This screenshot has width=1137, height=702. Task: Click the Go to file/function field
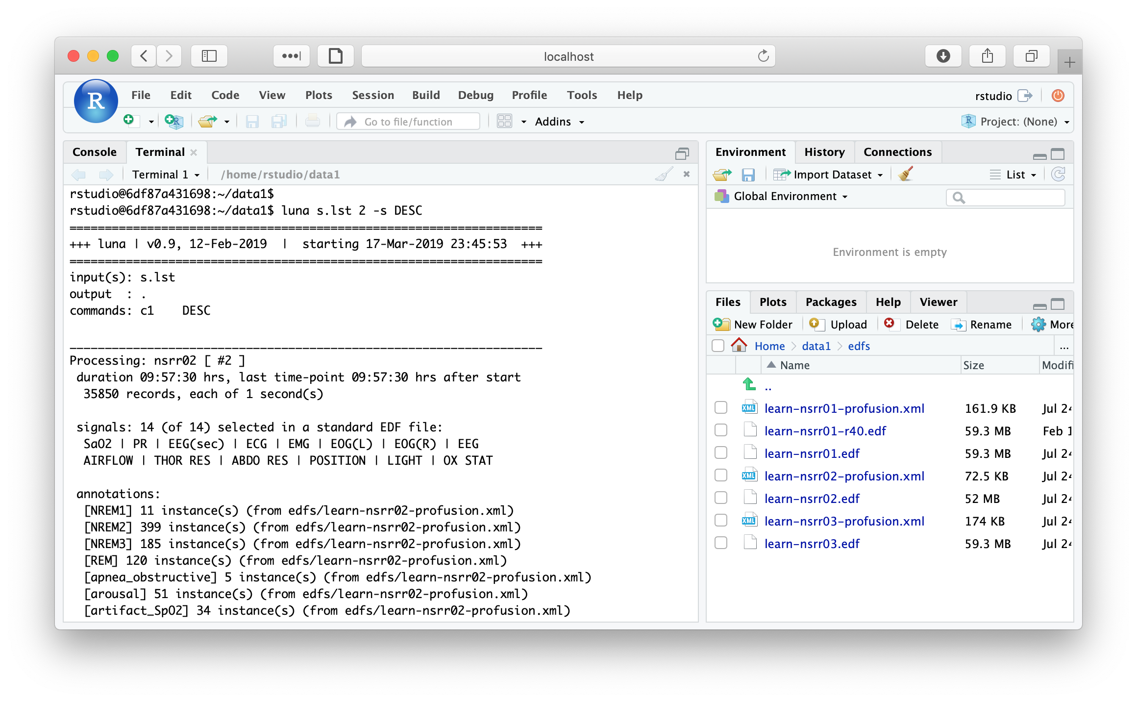coord(408,122)
